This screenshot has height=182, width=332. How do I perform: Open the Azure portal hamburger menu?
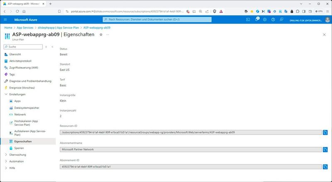(5, 19)
